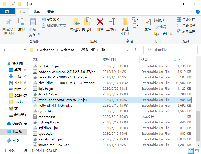Screen dimensions: 201x154
Task: Click the 历史记录 history button
Action: [x=163, y=34]
